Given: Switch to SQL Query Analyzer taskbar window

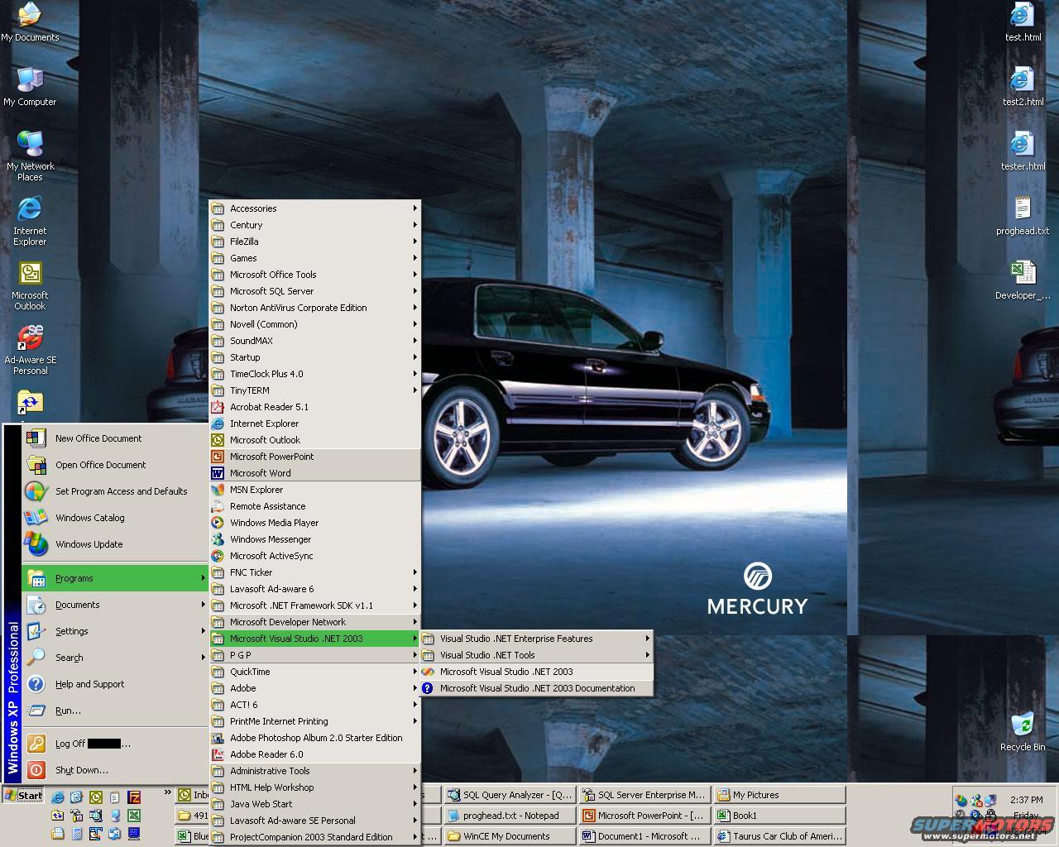Looking at the screenshot, I should [x=509, y=795].
